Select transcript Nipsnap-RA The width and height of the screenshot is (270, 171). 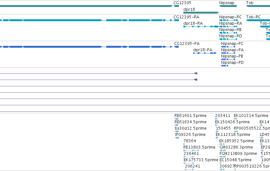[x=231, y=23]
